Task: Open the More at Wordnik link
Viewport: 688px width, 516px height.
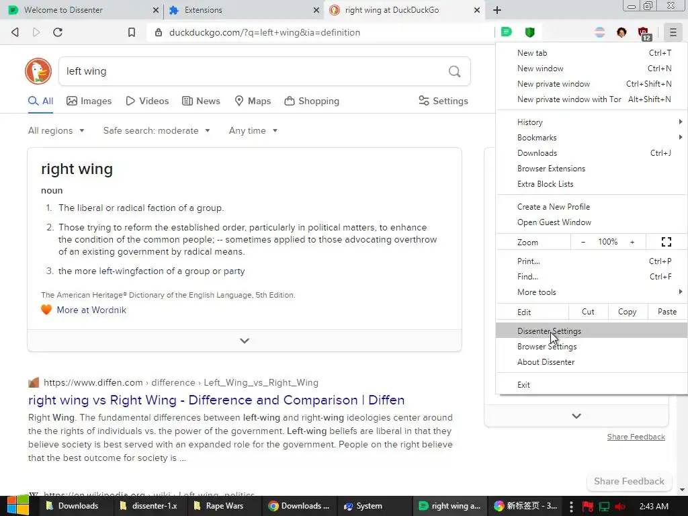Action: coord(91,310)
